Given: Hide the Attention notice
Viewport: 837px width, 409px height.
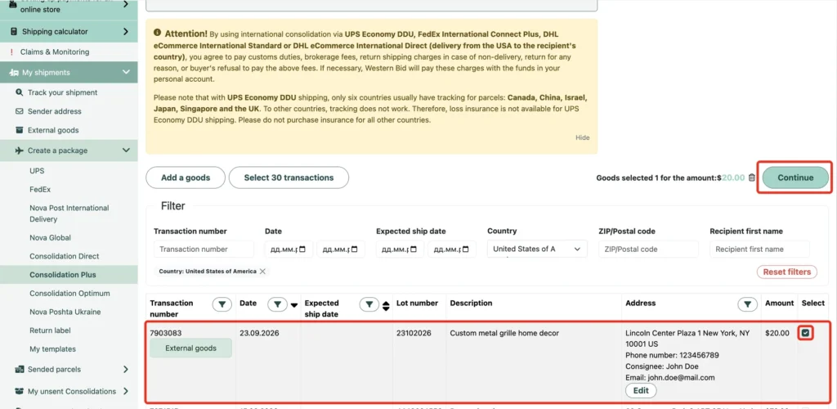Looking at the screenshot, I should coord(582,137).
